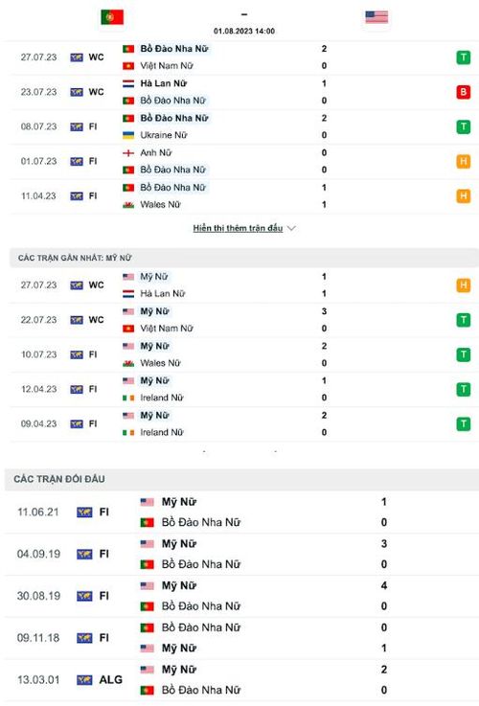
Task: Click the green T badge of 09.04.23 Ireland match
Action: [464, 423]
